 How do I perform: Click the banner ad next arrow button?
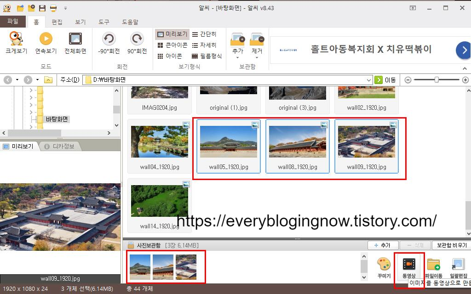point(463,50)
